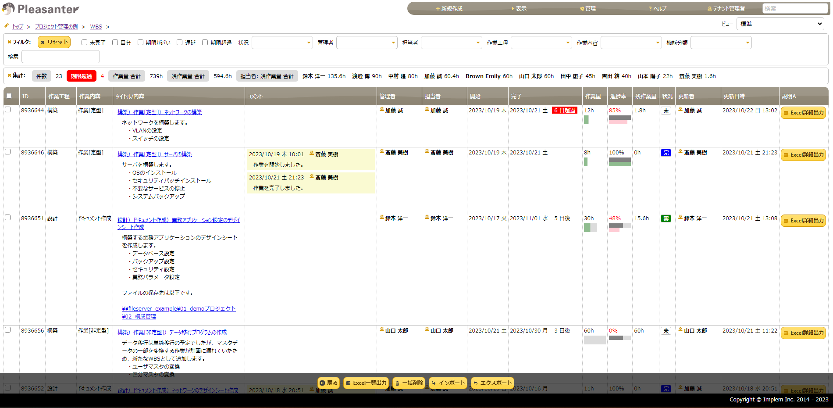Click inside the 検索 search field

coord(794,8)
